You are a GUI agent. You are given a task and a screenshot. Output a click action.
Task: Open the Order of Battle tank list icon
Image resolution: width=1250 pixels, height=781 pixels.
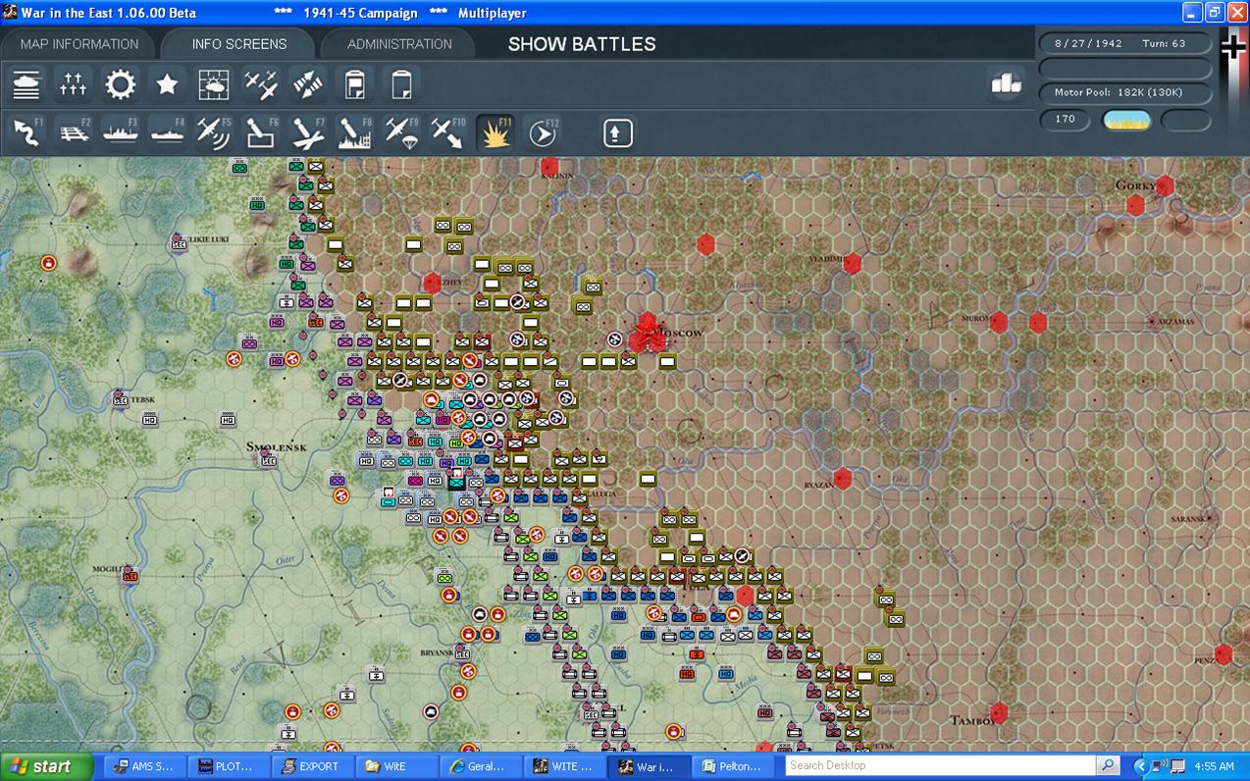[x=26, y=85]
